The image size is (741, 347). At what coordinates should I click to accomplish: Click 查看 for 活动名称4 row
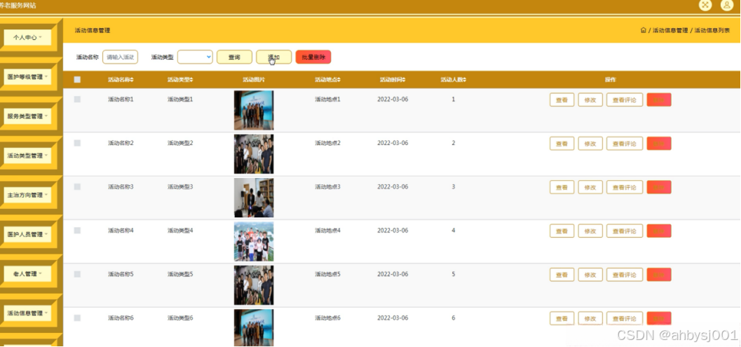(562, 231)
